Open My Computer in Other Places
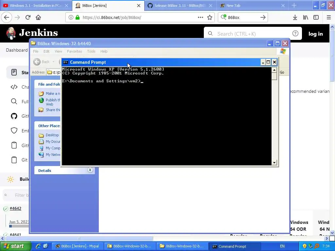 pyautogui.click(x=53, y=148)
